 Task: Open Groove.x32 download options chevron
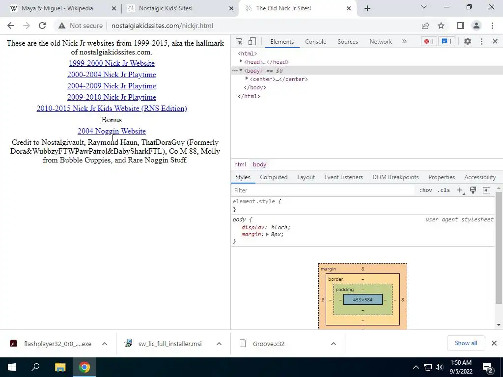334,344
